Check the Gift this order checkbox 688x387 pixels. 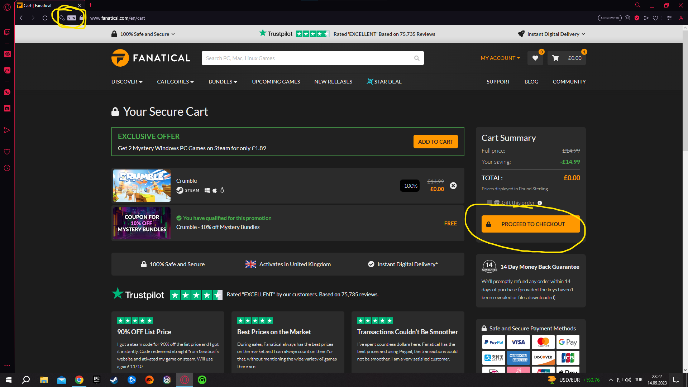click(x=489, y=202)
